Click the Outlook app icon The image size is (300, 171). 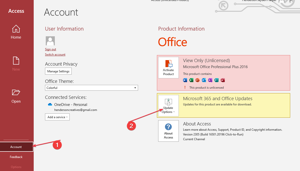pyautogui.click(x=204, y=80)
